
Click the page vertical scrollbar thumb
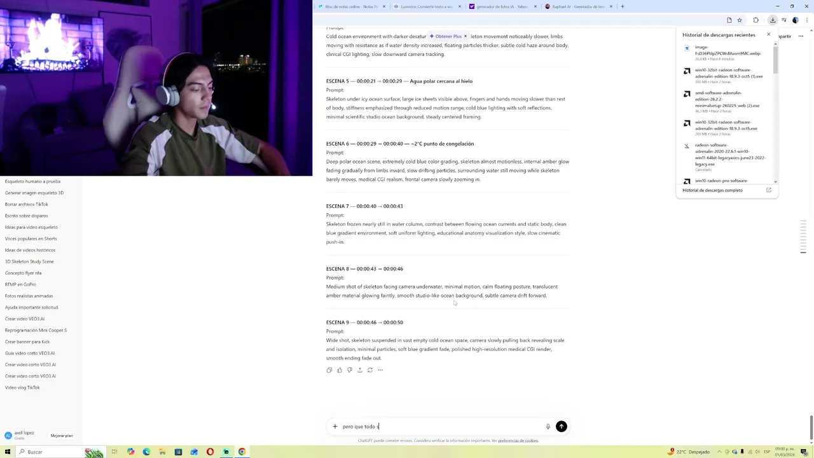(811, 427)
